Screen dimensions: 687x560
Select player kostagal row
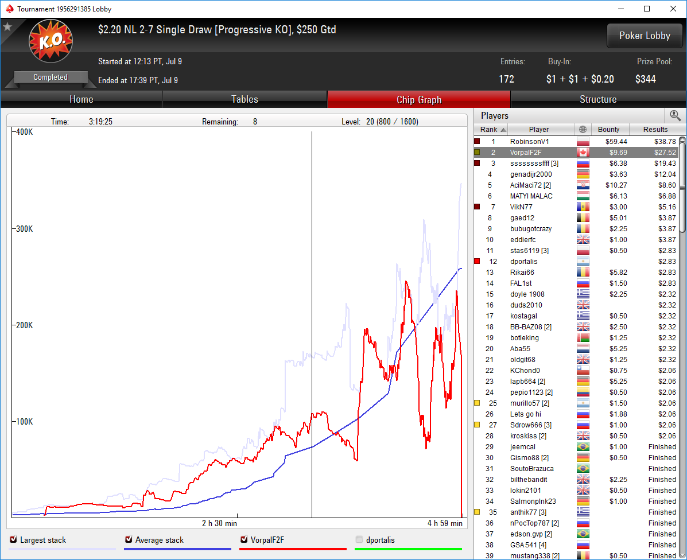(x=576, y=316)
